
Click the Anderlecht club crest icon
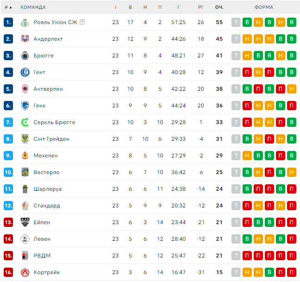click(x=25, y=39)
